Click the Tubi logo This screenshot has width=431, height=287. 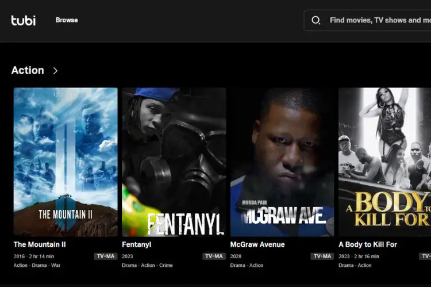coord(24,20)
